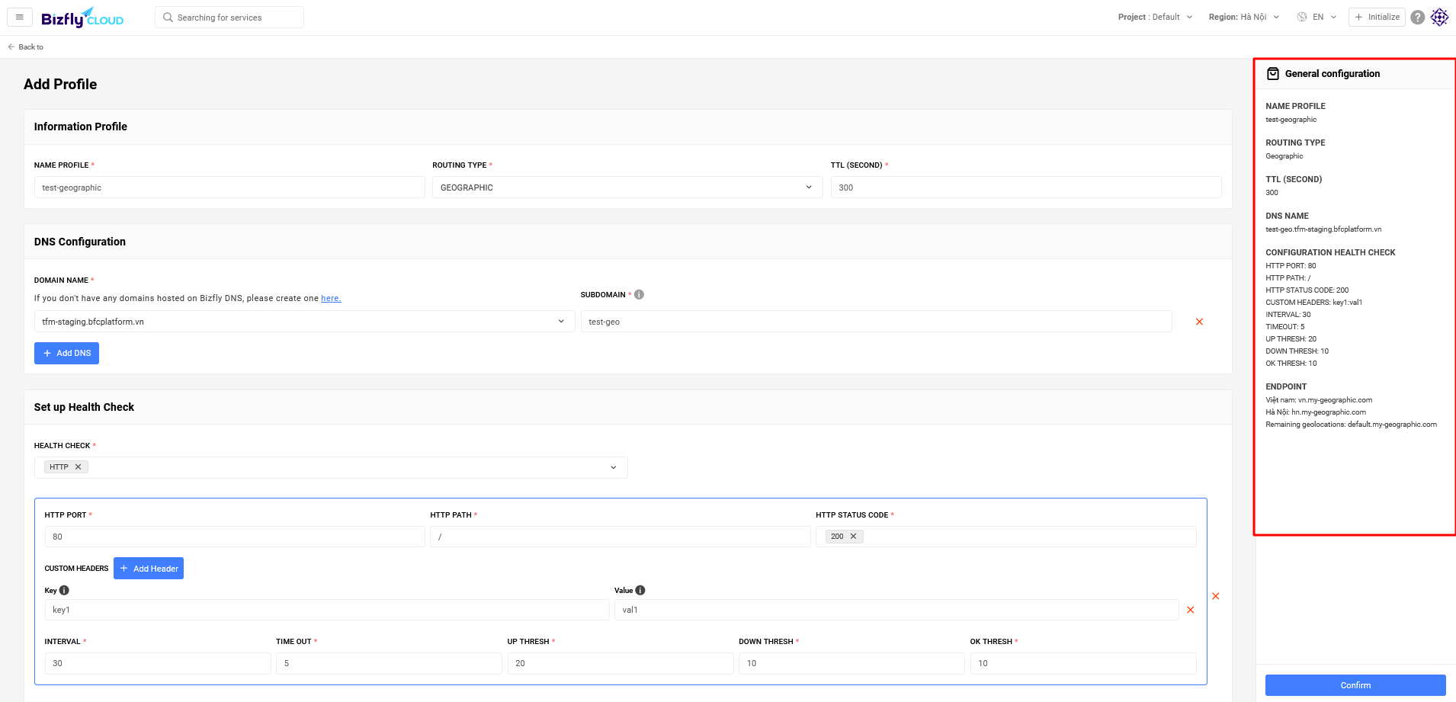Open the Routing Type GEOGRAPHIC dropdown
Viewport: 1456px width, 702px height.
627,188
